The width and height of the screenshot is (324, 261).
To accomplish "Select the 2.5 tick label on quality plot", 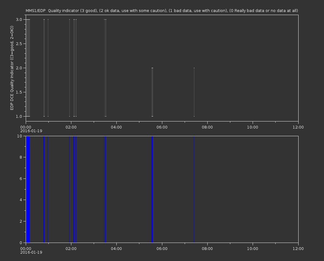I will tap(19, 44).
